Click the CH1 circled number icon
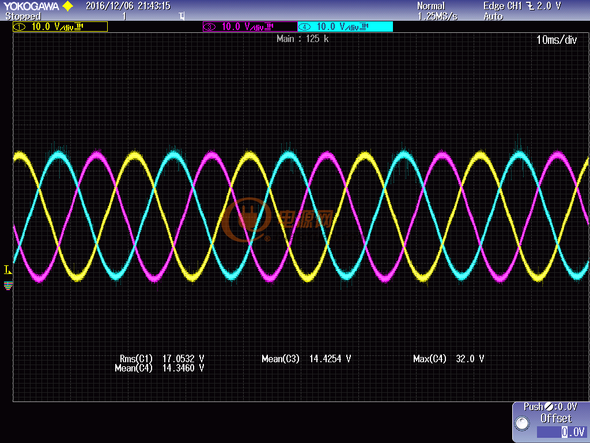The width and height of the screenshot is (590, 443). pos(20,27)
